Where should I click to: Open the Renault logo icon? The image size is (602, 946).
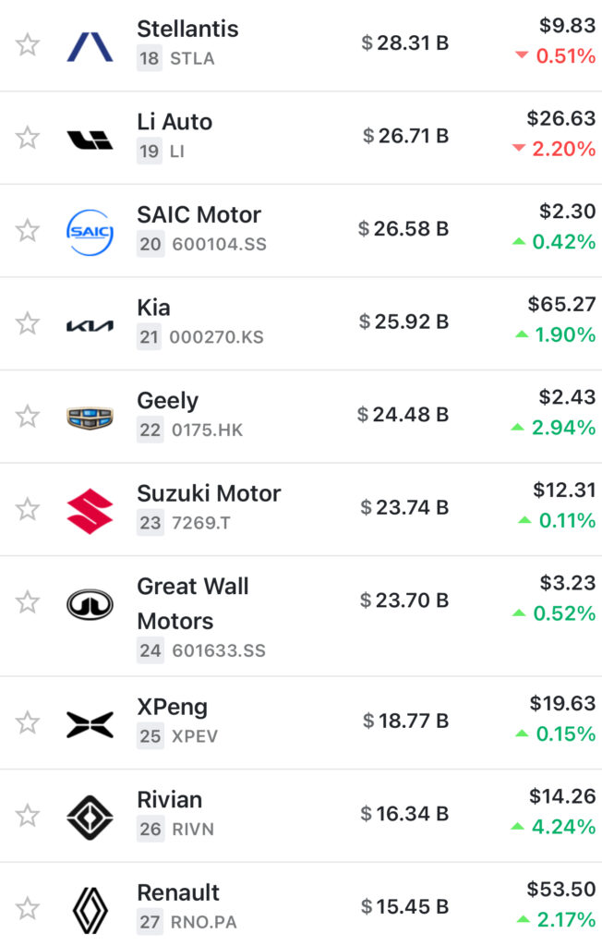pos(90,910)
